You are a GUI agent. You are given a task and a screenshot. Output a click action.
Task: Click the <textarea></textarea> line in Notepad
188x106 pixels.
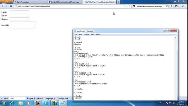91,84
